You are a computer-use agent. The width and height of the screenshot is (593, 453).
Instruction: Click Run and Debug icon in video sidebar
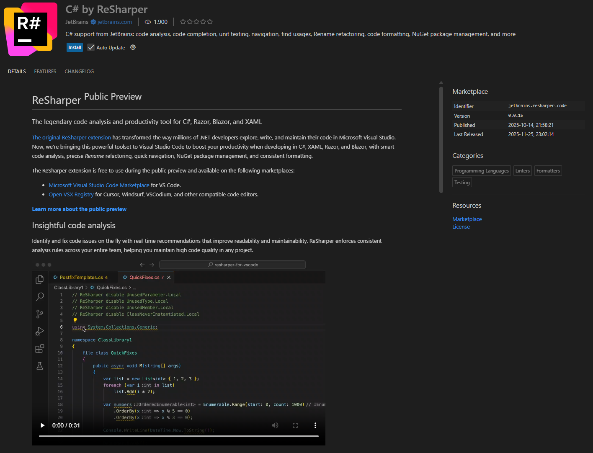point(40,331)
